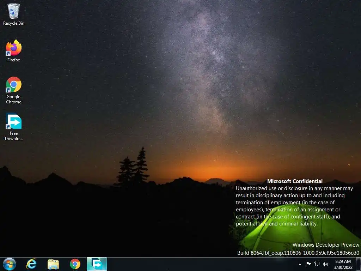The height and width of the screenshot is (271, 361).
Task: Open Action Center flag icon
Action: tap(308, 264)
